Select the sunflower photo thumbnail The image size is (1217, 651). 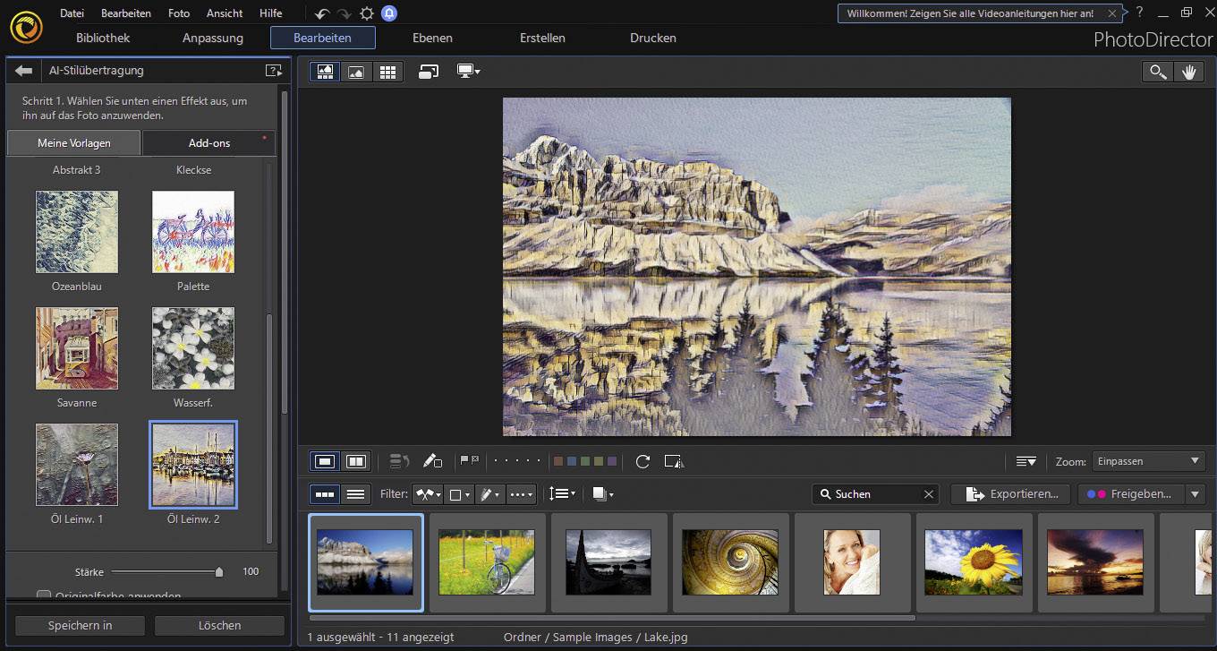tap(974, 562)
